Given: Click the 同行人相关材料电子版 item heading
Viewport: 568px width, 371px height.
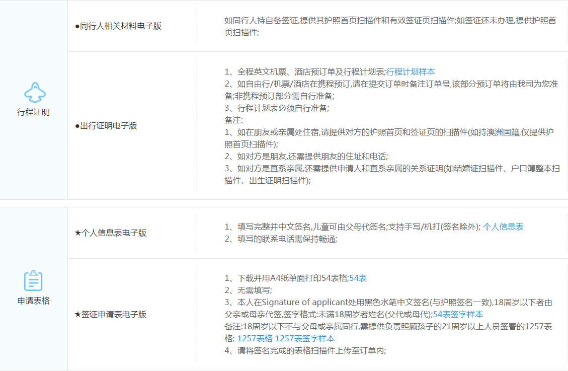Looking at the screenshot, I should [x=118, y=26].
